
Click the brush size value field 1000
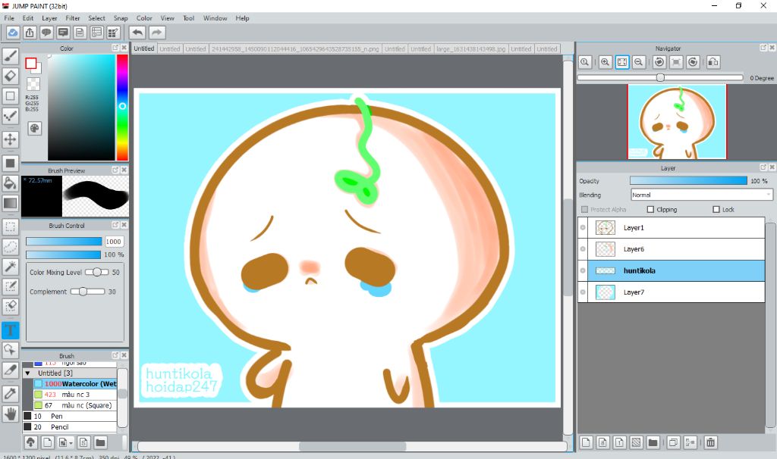coord(114,242)
